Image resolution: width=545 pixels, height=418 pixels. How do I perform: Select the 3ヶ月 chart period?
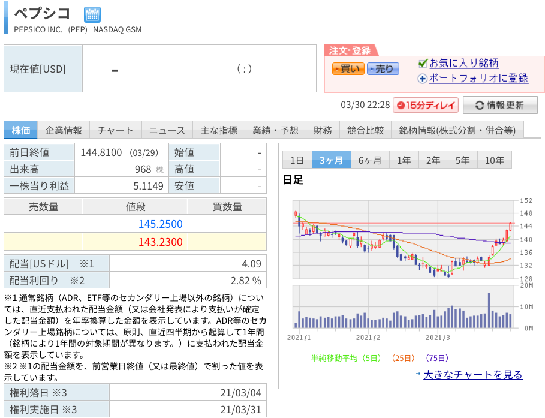tap(331, 160)
